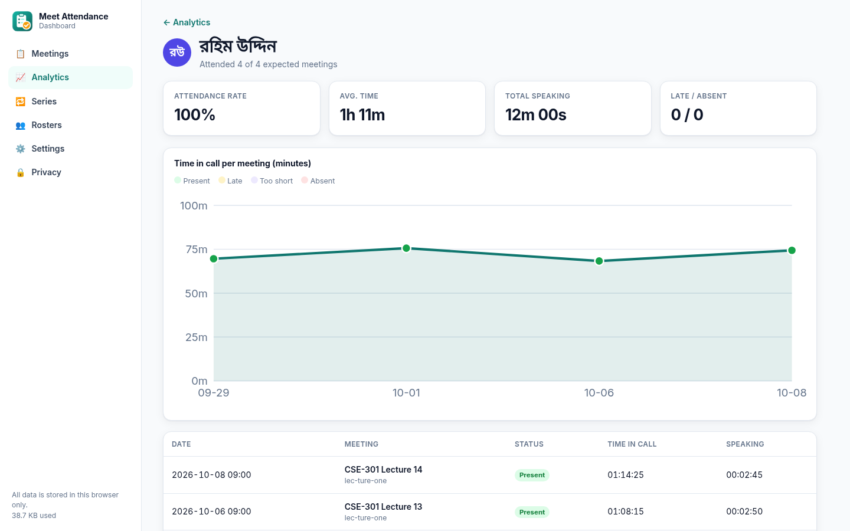Open the Rosters section
Viewport: 850px width, 531px height.
coord(71,125)
